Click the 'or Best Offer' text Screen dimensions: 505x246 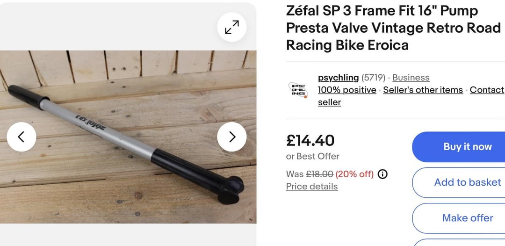point(312,156)
